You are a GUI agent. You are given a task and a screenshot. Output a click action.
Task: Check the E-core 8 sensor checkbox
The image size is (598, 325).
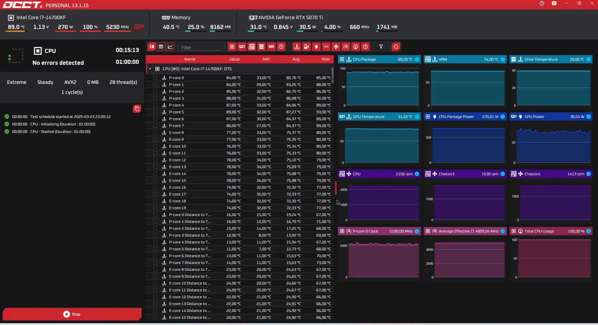pos(155,133)
